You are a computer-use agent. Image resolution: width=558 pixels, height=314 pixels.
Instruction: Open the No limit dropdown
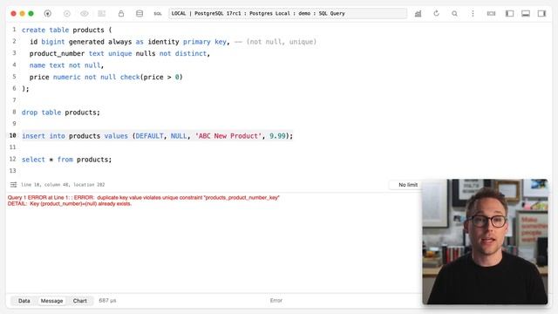coord(407,185)
